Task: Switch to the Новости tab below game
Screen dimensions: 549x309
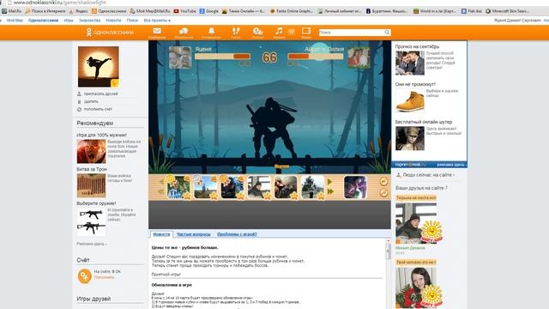Action: [x=161, y=234]
